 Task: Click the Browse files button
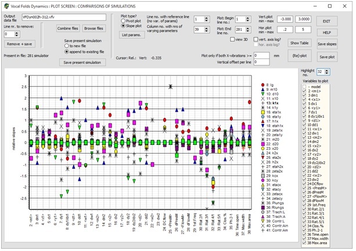94,28
